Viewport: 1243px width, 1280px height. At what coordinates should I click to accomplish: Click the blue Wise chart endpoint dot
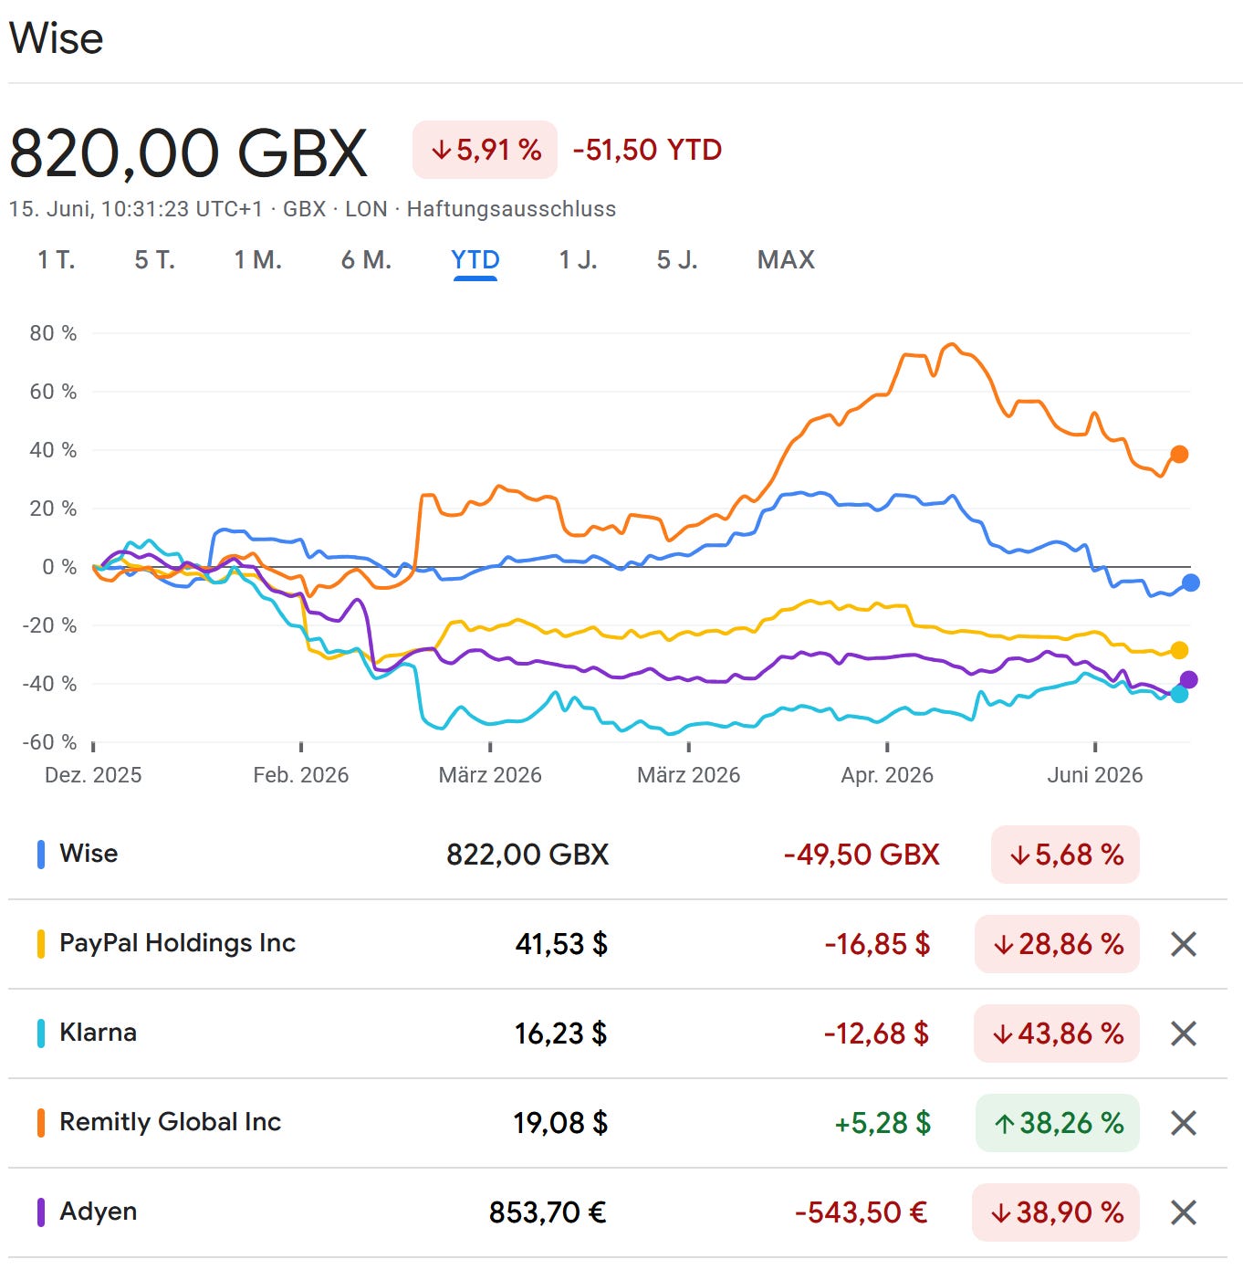click(x=1190, y=582)
